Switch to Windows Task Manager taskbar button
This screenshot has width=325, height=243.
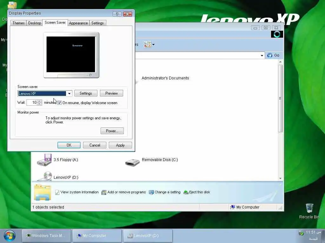[46, 235]
